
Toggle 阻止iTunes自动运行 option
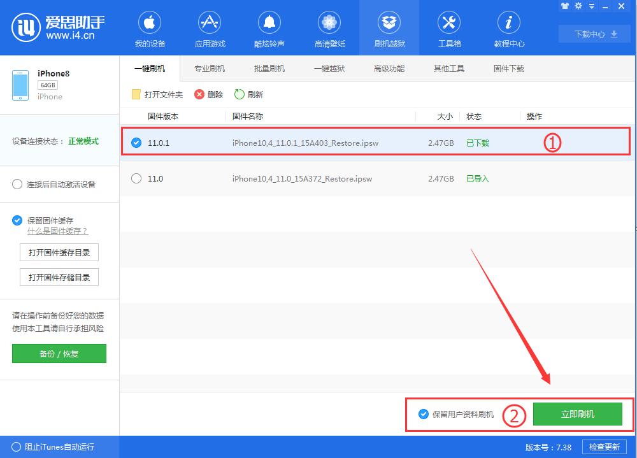pos(17,447)
